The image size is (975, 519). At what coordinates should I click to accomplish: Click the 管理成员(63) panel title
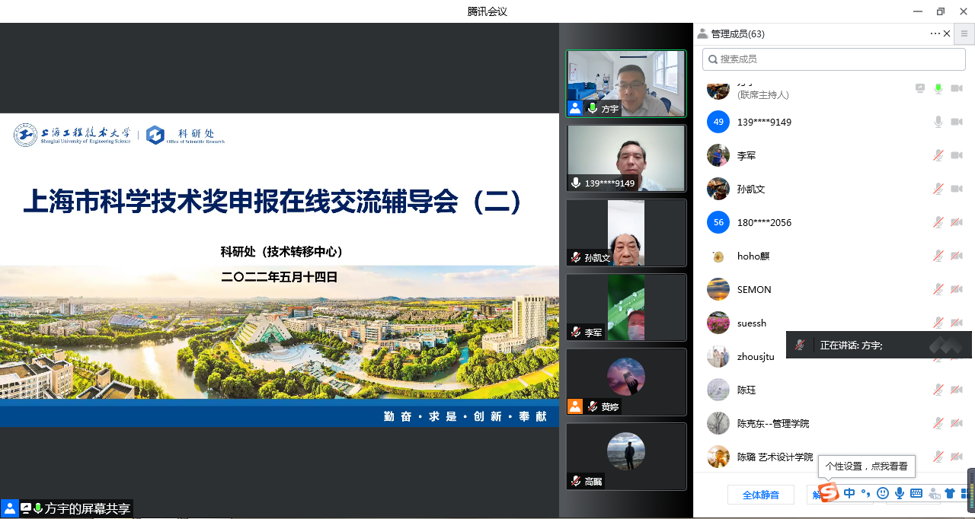click(x=737, y=34)
